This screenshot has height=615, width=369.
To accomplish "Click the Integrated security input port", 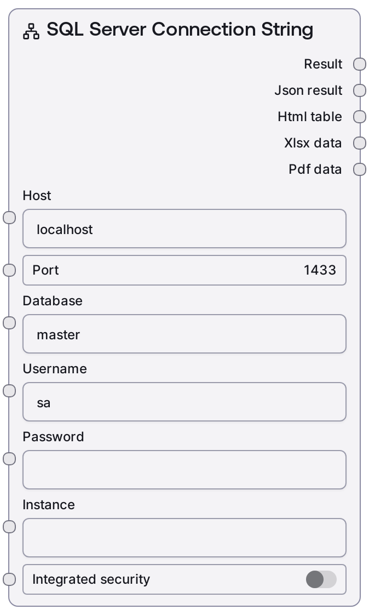I will [9, 579].
